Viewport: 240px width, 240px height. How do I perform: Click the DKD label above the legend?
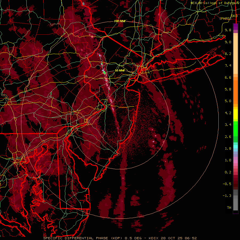pyautogui.click(x=234, y=16)
